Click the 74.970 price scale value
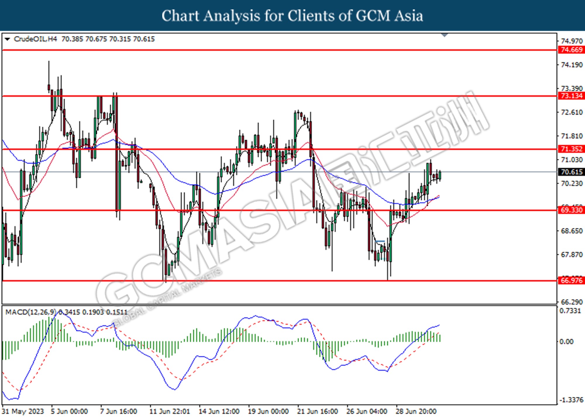Image resolution: width=585 pixels, height=418 pixels. point(572,41)
